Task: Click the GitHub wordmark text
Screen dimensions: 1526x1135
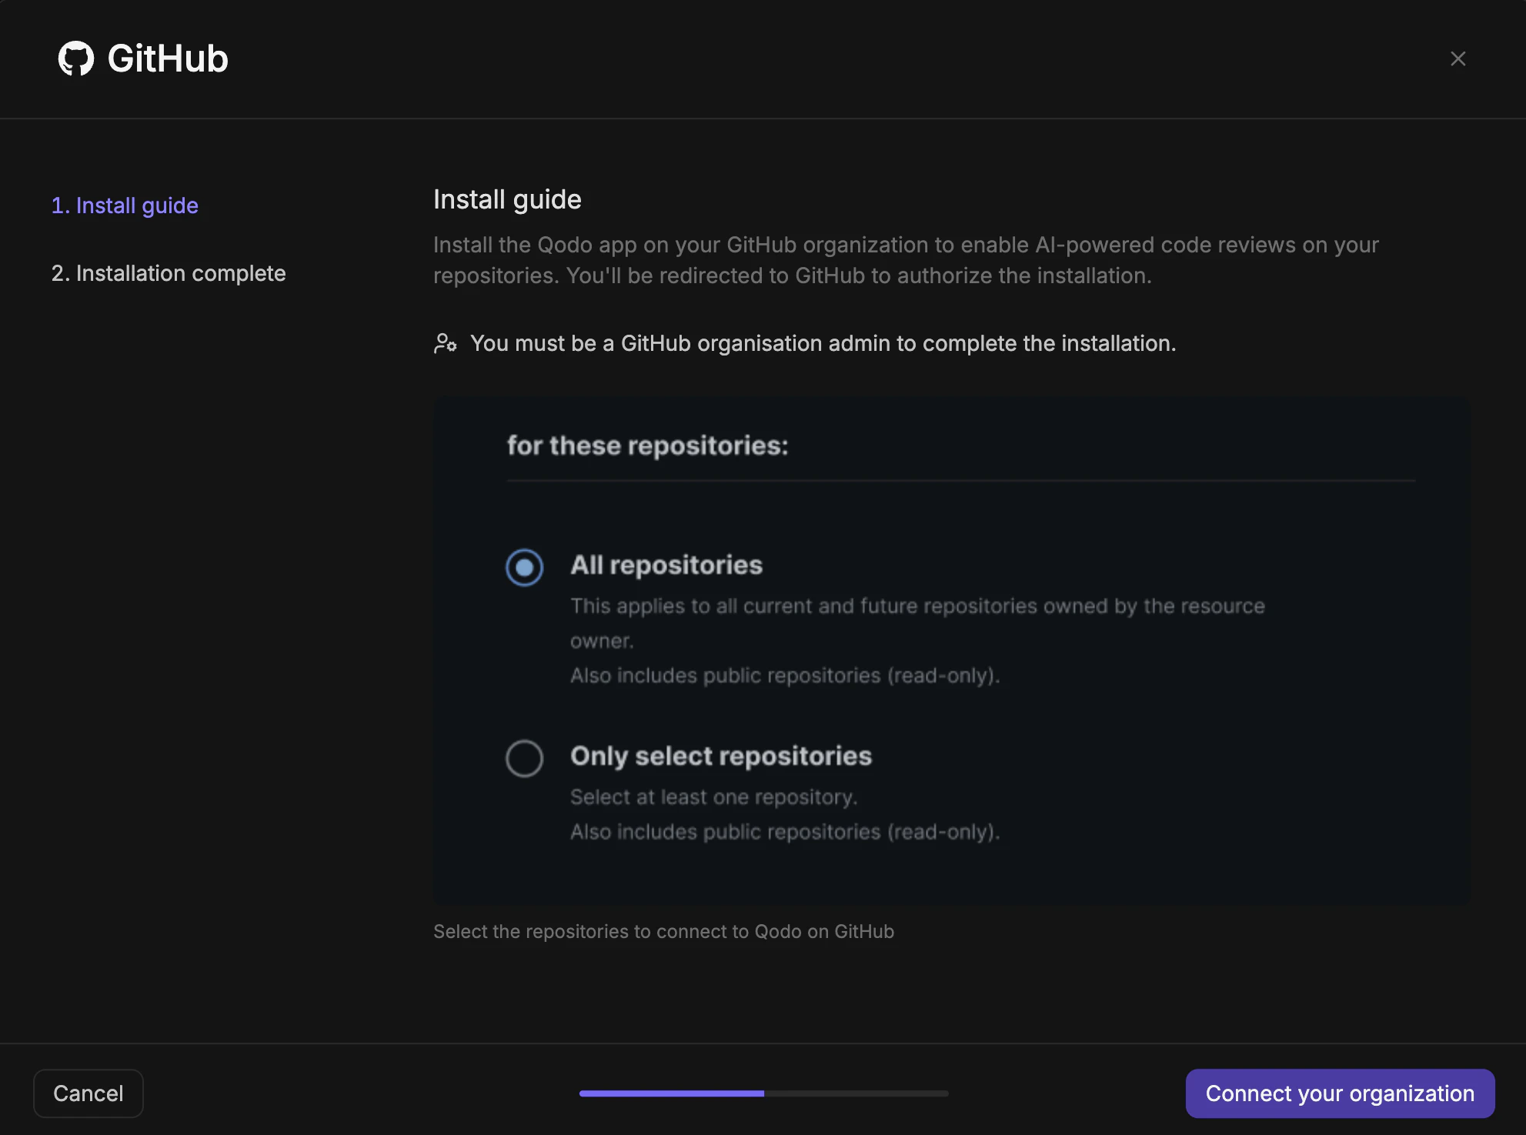Action: (168, 58)
